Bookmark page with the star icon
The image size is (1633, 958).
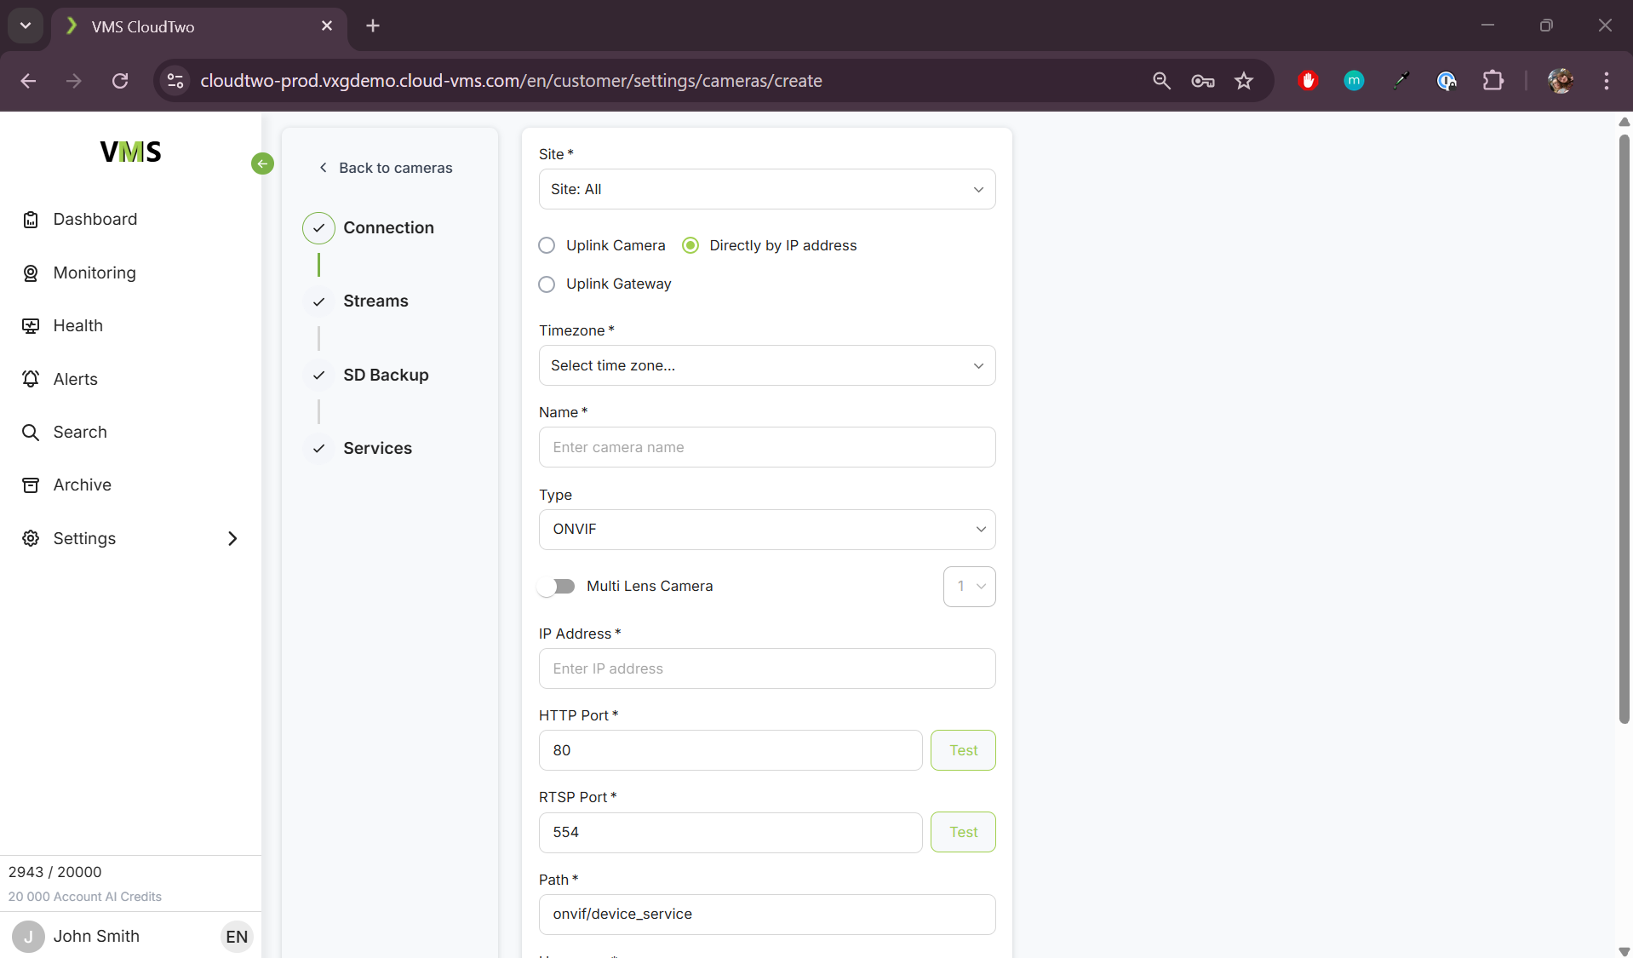coord(1244,81)
